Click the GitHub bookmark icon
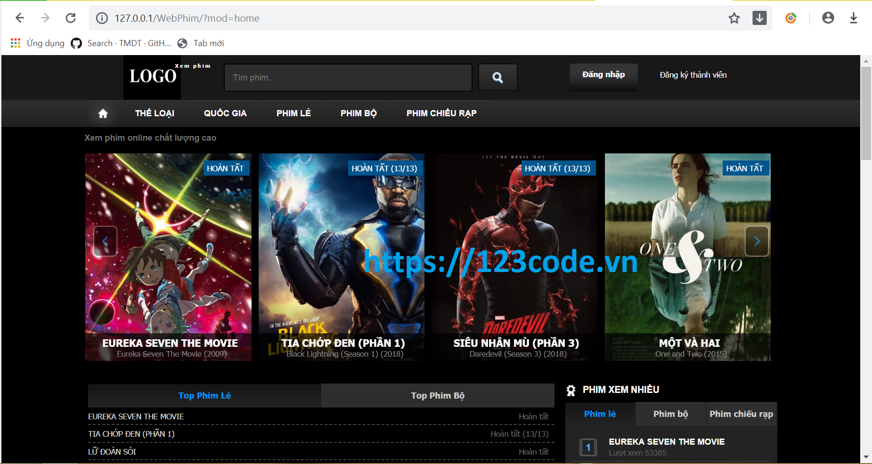872x464 pixels. coord(76,43)
